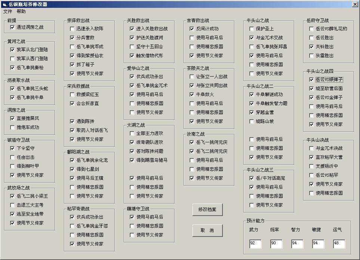Check 推炮车成功 option

(x=12, y=127)
